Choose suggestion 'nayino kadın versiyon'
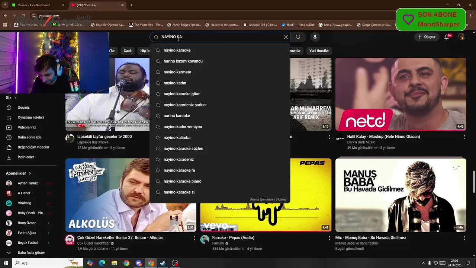The width and height of the screenshot is (476, 268). tap(220, 127)
